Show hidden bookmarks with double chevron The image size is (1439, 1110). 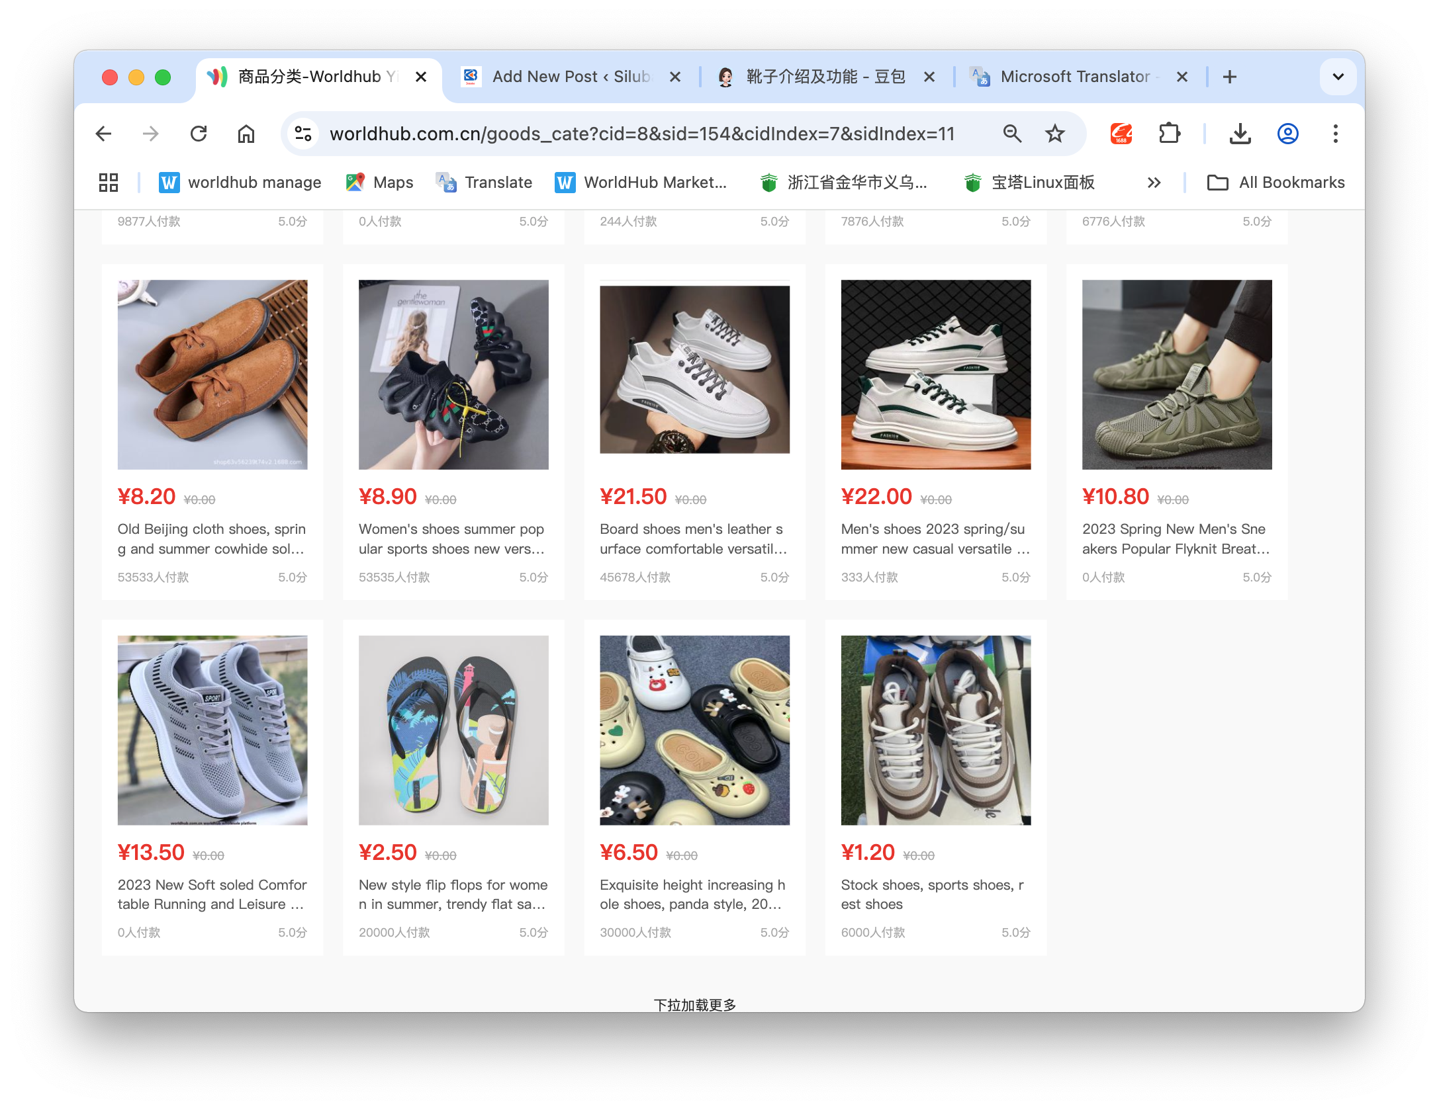tap(1154, 183)
